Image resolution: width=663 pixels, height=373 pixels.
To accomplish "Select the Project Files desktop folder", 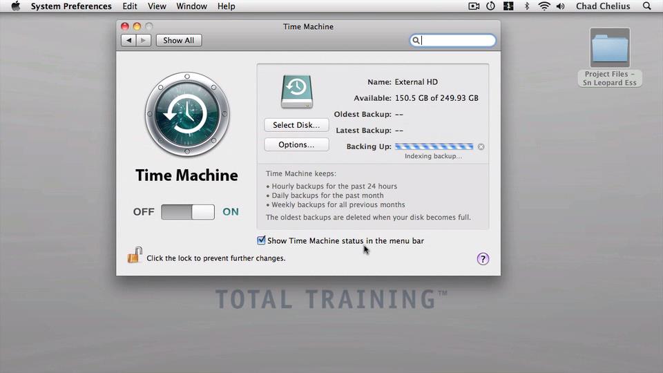I will [610, 48].
